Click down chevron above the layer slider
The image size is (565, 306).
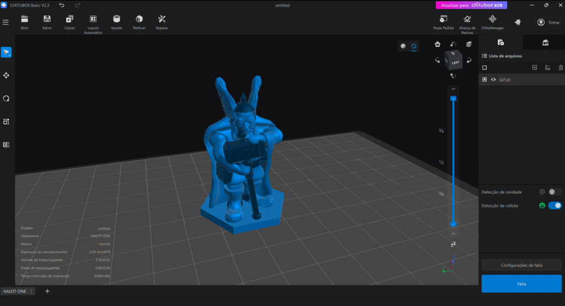coord(454,89)
